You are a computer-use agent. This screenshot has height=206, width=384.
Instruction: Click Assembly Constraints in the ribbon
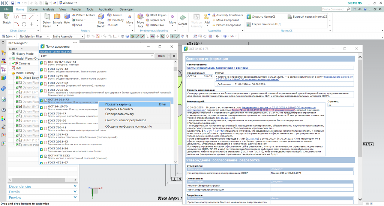coord(228,15)
